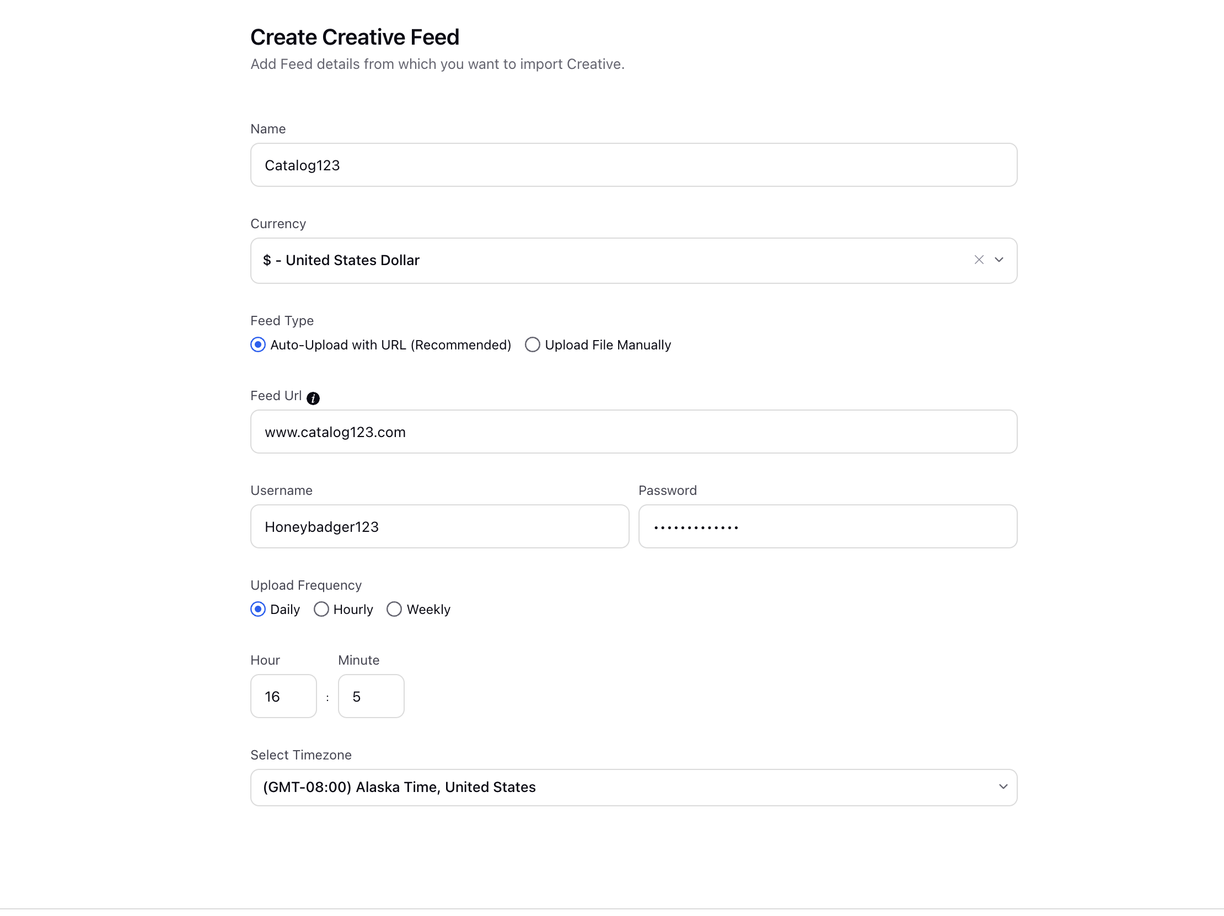1224x916 pixels.
Task: Click the Password field to edit it
Action: pos(828,526)
